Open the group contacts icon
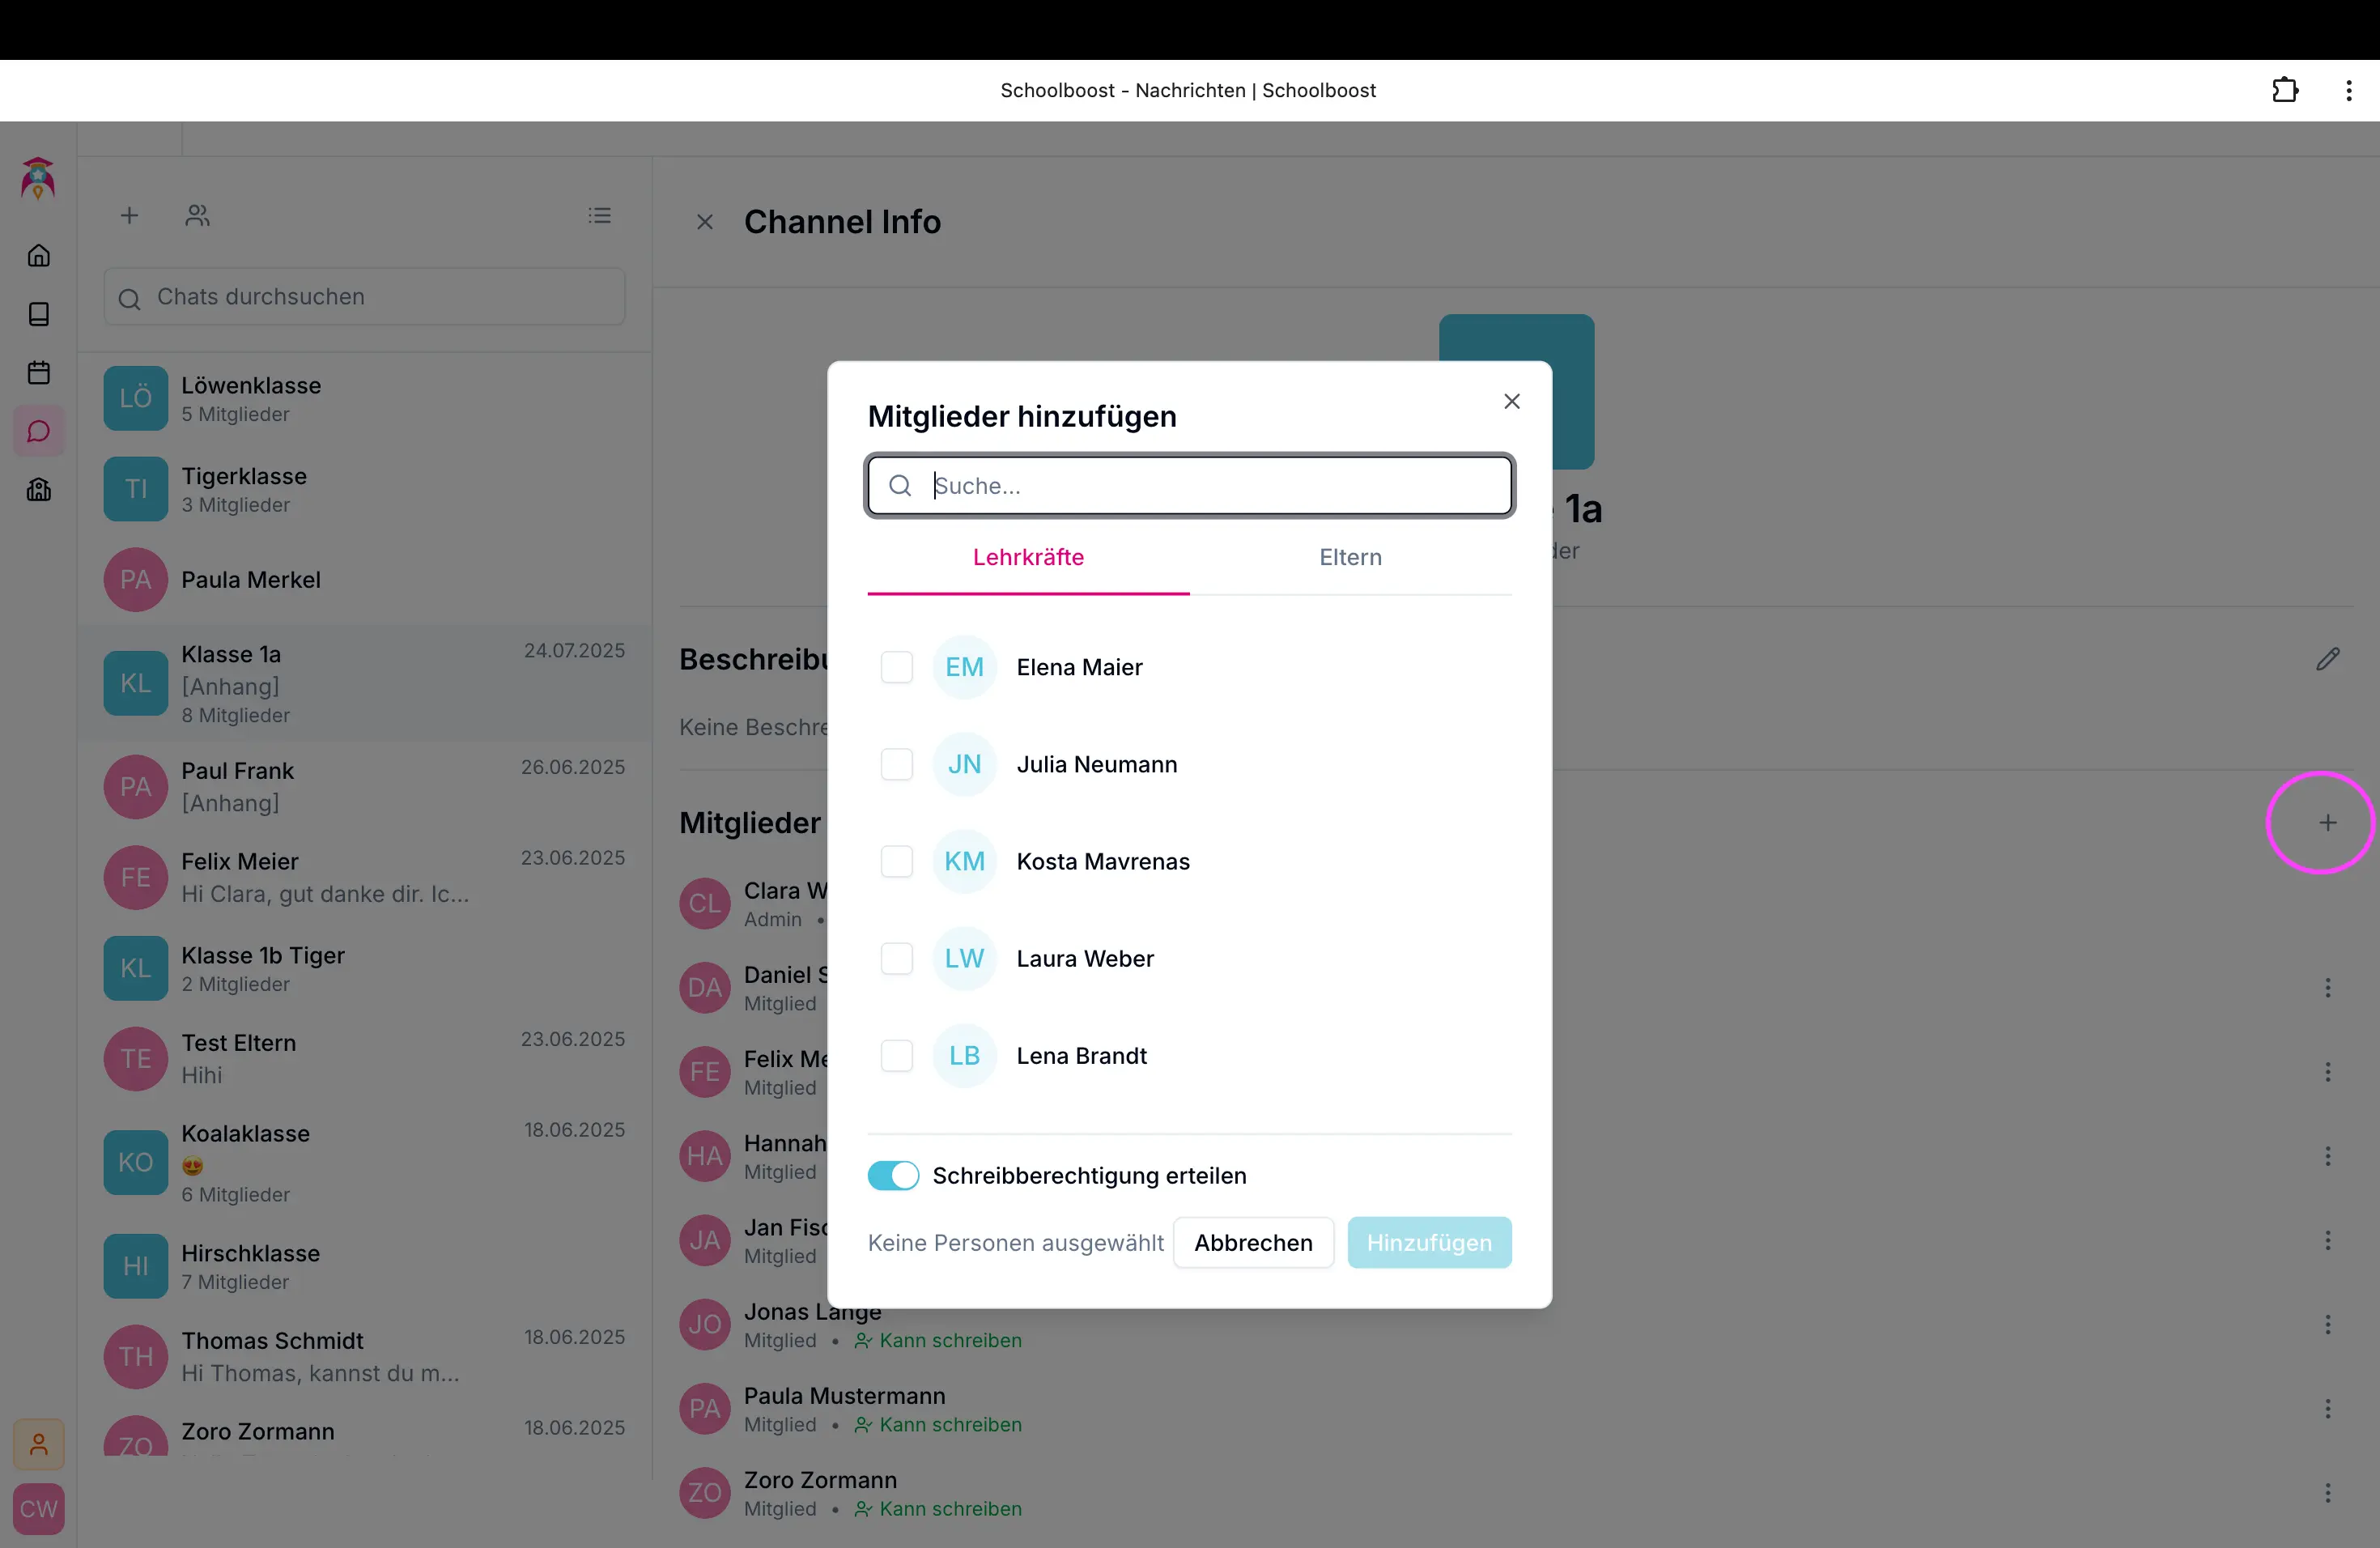Screen dimensions: 2380x1548 coord(197,216)
